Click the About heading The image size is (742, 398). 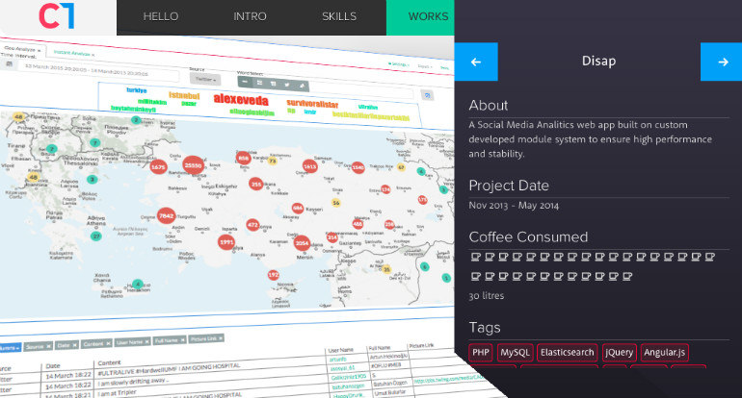489,105
